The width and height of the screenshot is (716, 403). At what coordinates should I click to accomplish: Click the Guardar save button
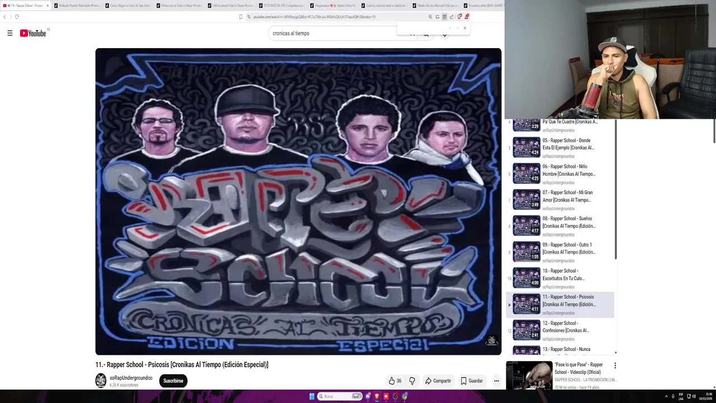click(x=472, y=381)
